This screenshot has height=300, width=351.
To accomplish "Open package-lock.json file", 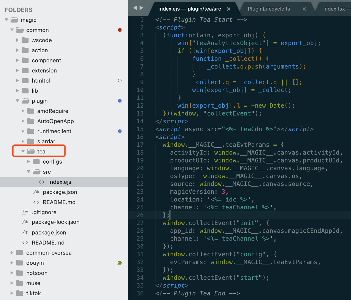I will [x=55, y=222].
